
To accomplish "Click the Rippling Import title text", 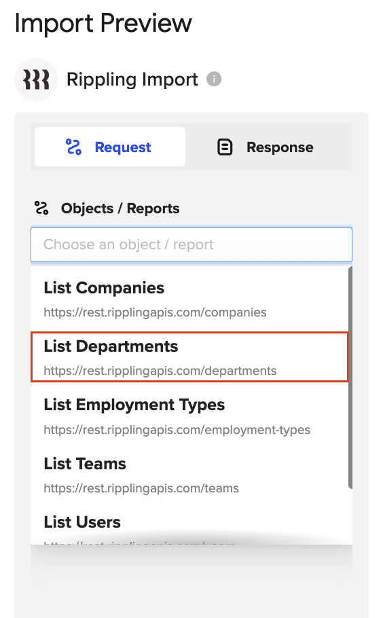I will [x=132, y=79].
